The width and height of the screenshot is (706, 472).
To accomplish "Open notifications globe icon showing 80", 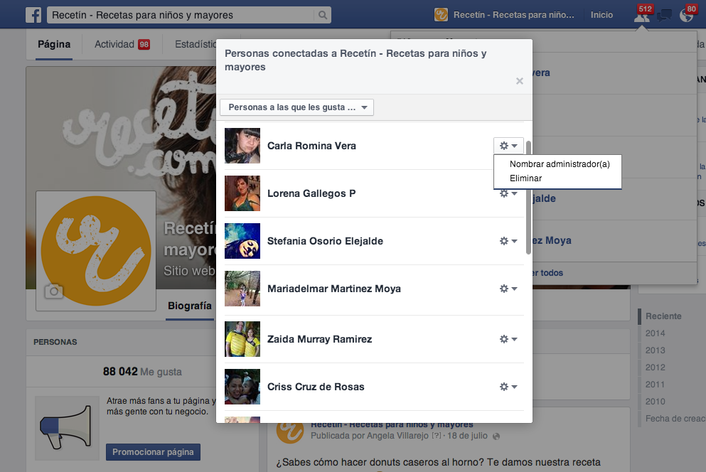I will point(687,15).
